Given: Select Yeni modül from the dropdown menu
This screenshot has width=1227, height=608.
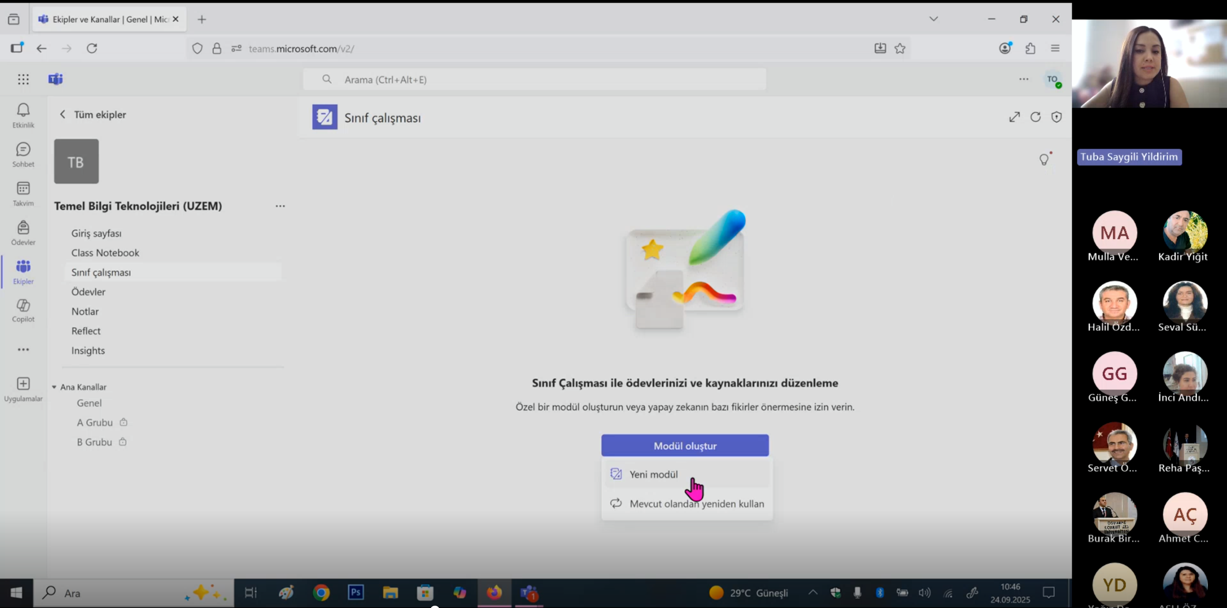Looking at the screenshot, I should (653, 474).
